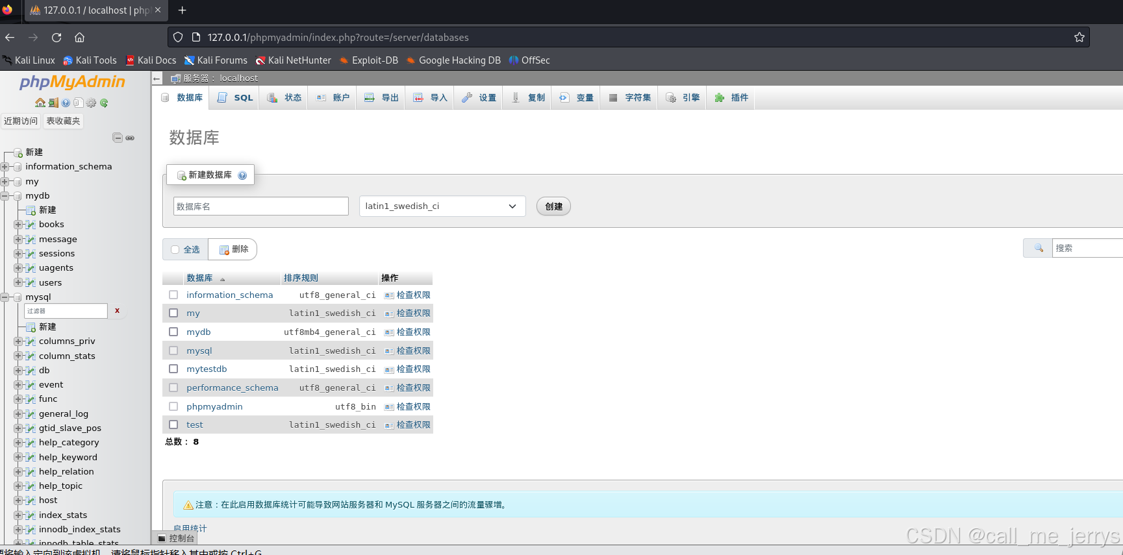Open the SQL tab
Viewport: 1123px width, 555px height.
click(235, 97)
